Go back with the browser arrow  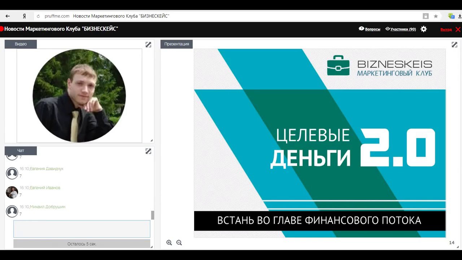coord(8,16)
